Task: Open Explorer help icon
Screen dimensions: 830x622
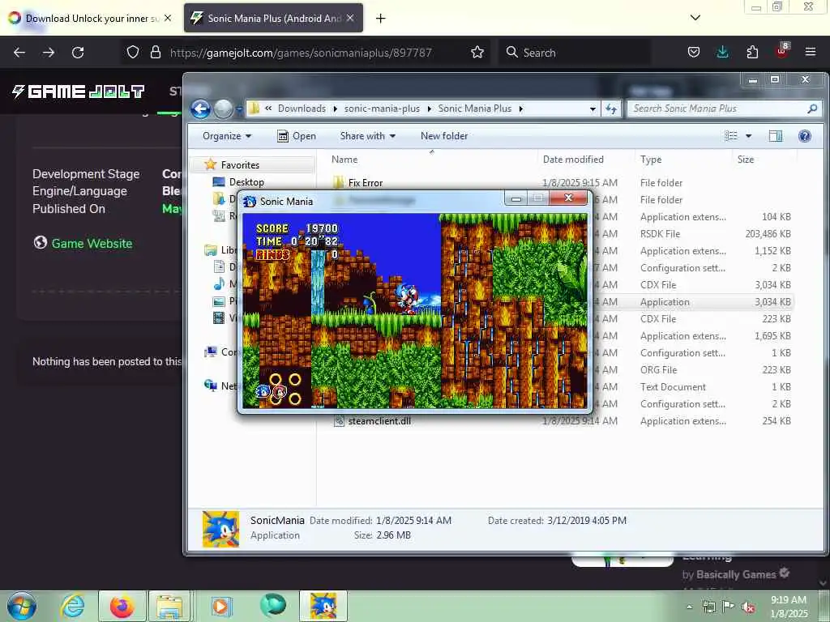Action: coord(805,136)
